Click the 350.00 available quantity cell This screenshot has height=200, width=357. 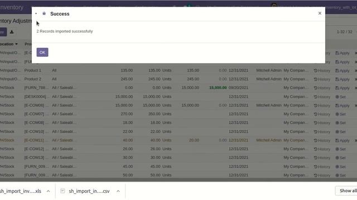click(155, 114)
